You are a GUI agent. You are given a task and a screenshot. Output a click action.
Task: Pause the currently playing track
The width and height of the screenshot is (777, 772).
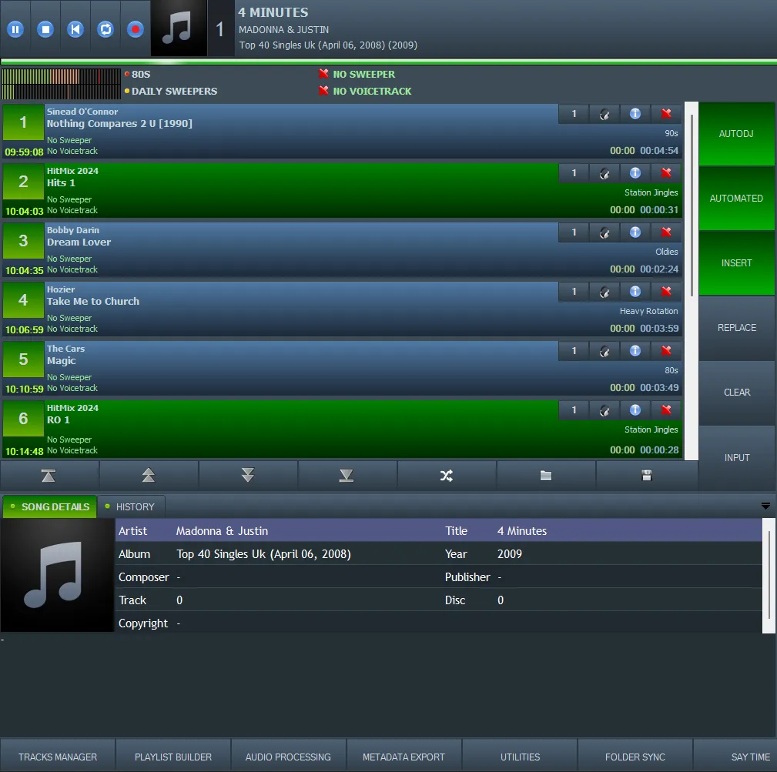pos(15,30)
